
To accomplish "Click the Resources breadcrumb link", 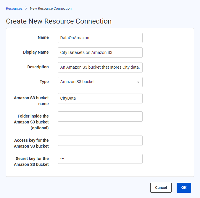I will click(x=14, y=9).
